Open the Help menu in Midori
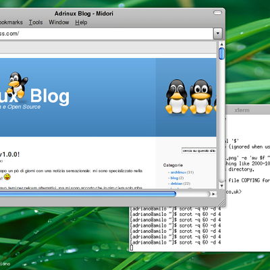Viewport: 270px width, 270px height. pos(81,22)
